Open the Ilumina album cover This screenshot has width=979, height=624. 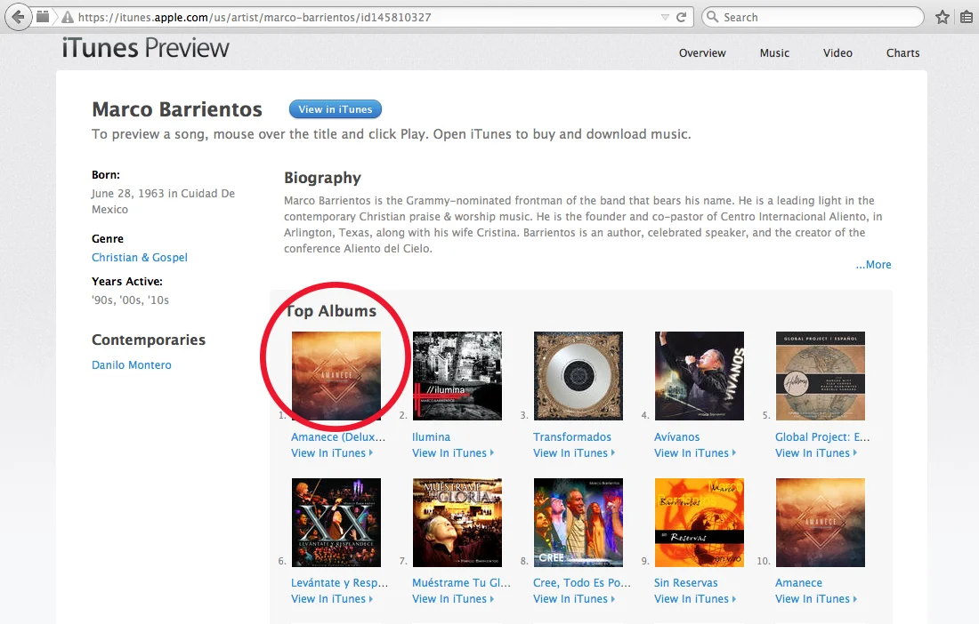457,376
